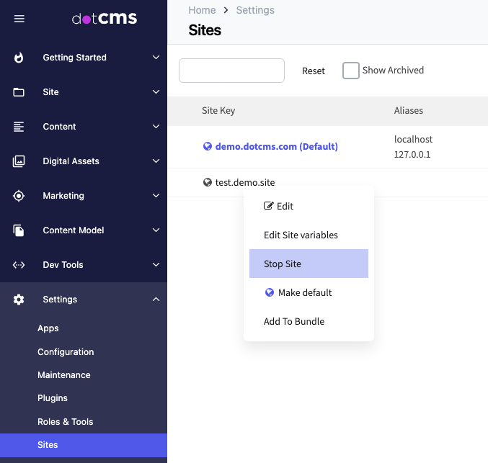This screenshot has height=463, width=488.
Task: Click the sites search input field
Action: 231,71
